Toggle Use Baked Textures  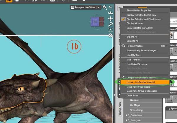137,64
